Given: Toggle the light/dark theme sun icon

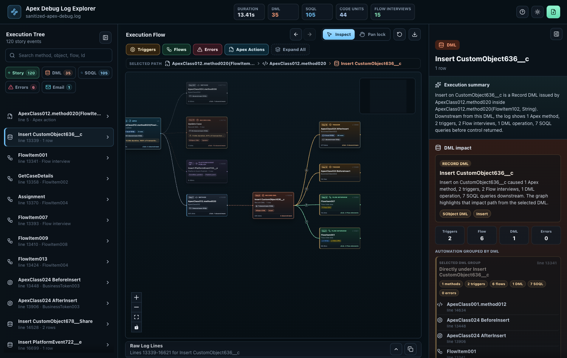Looking at the screenshot, I should (x=538, y=12).
